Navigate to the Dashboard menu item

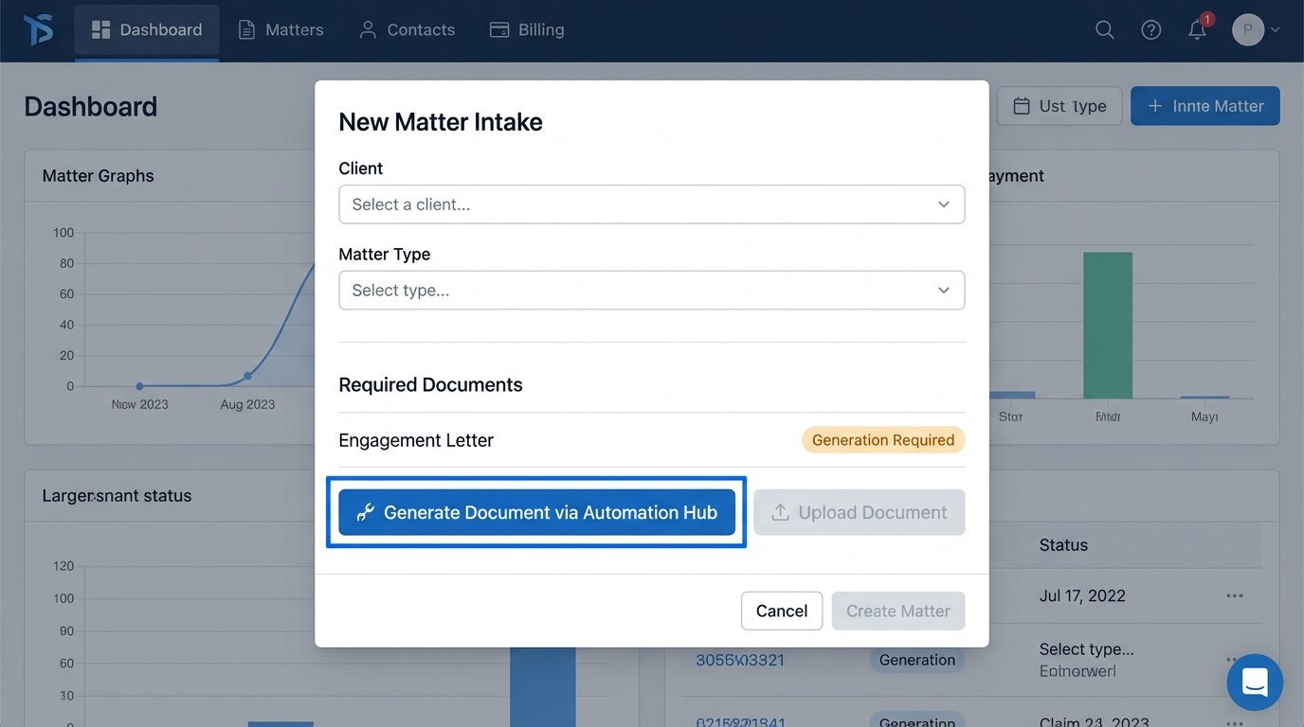[x=146, y=29]
